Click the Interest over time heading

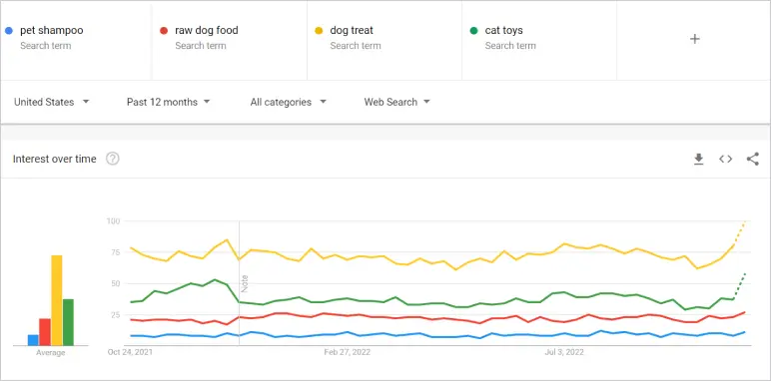pyautogui.click(x=55, y=159)
